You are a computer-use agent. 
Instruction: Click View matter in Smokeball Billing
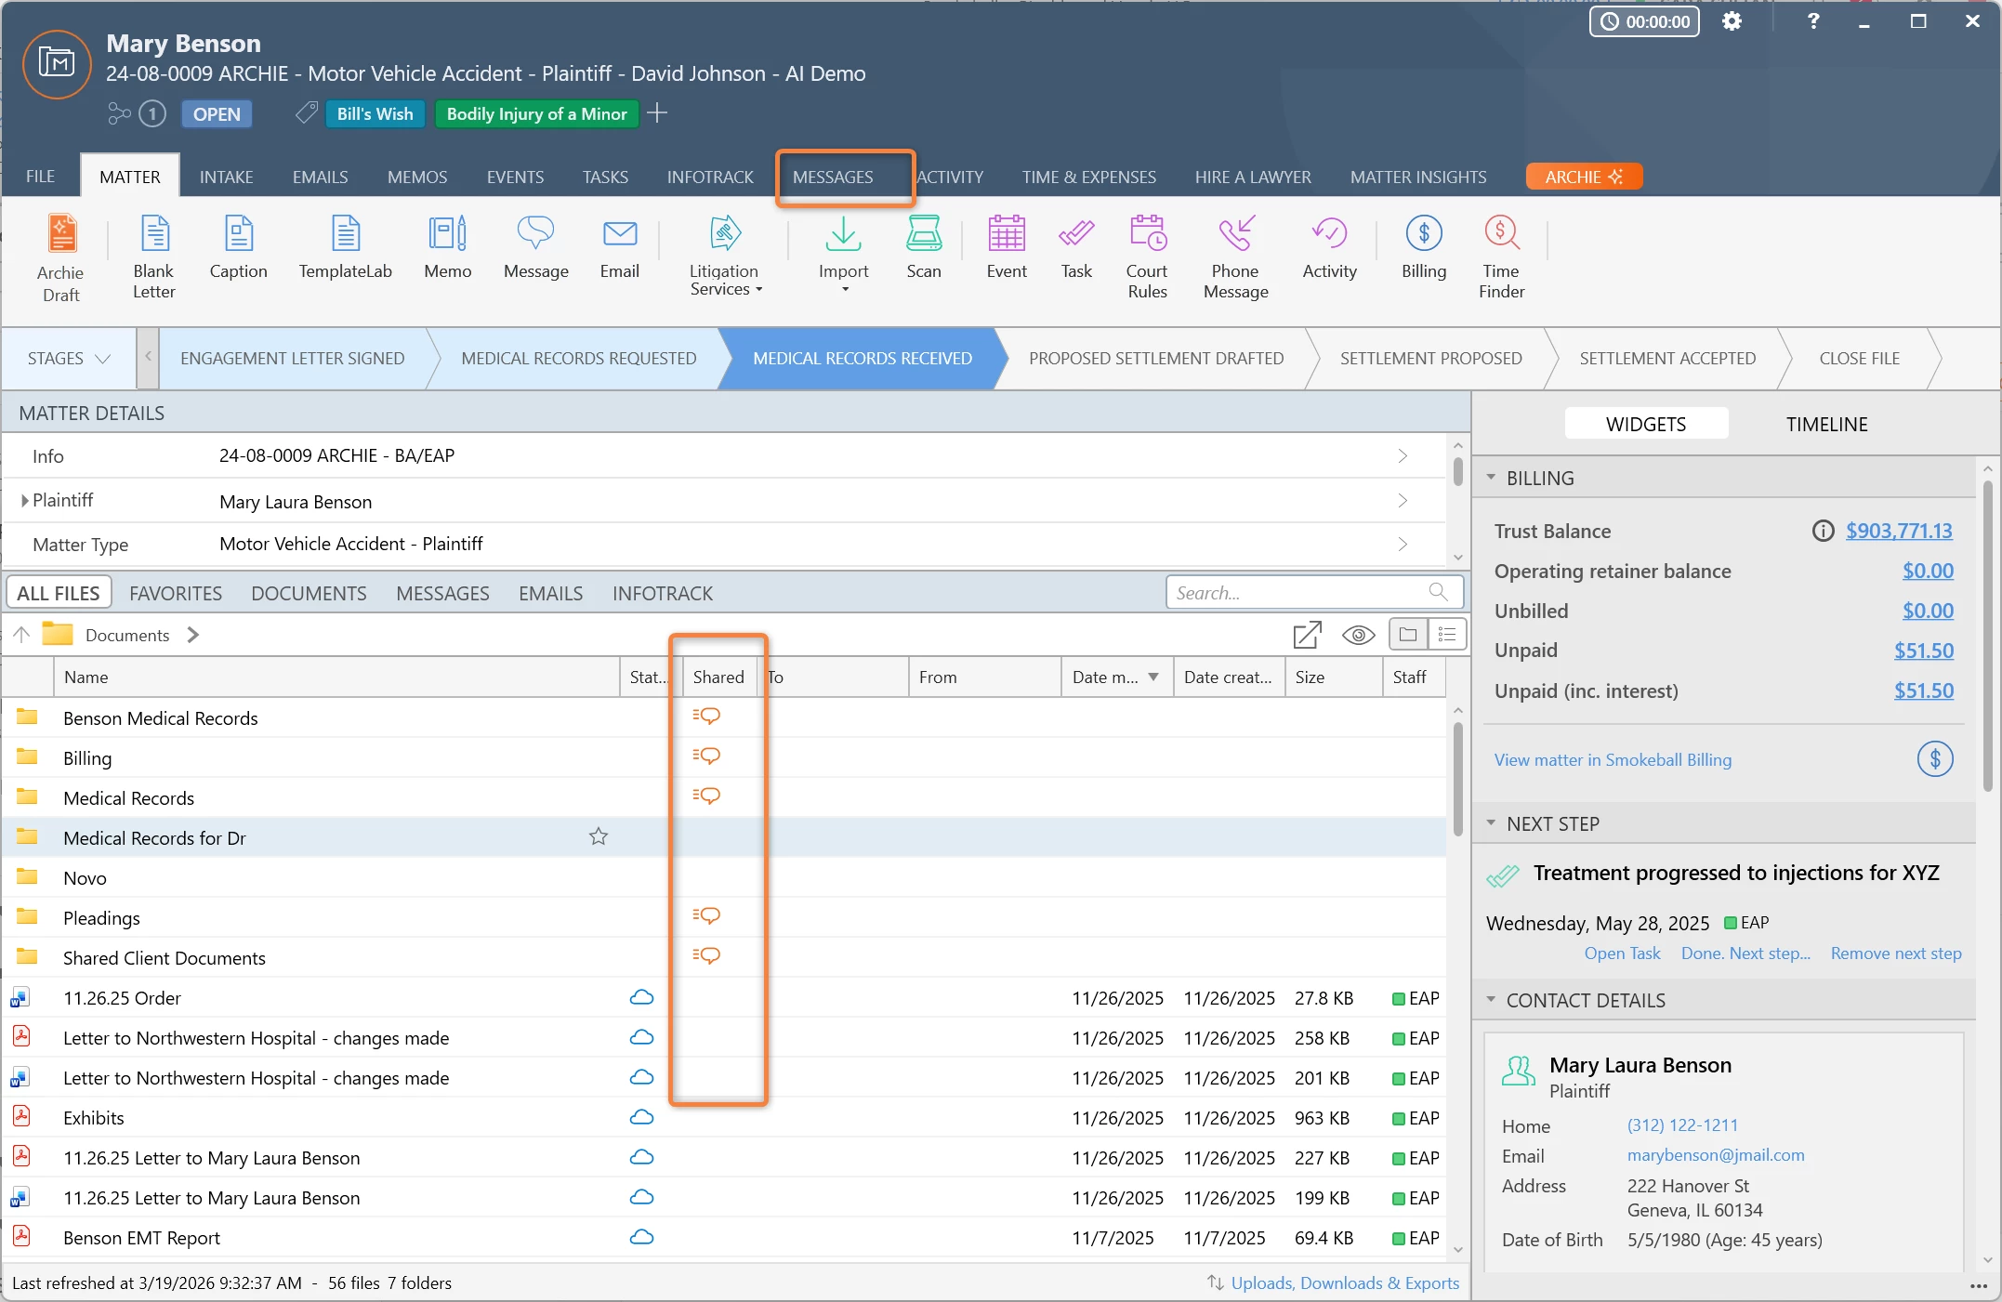(x=1613, y=760)
